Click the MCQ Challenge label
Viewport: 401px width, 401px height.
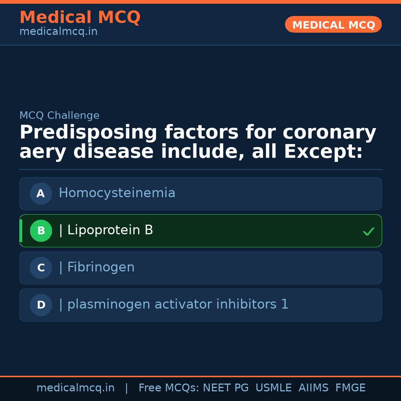coord(59,115)
